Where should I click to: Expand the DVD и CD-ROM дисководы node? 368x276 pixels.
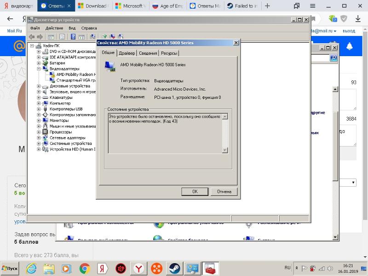(x=39, y=52)
